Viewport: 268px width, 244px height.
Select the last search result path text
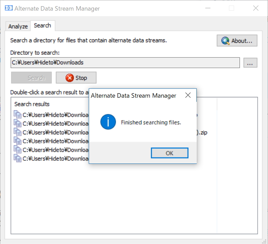tap(56, 158)
